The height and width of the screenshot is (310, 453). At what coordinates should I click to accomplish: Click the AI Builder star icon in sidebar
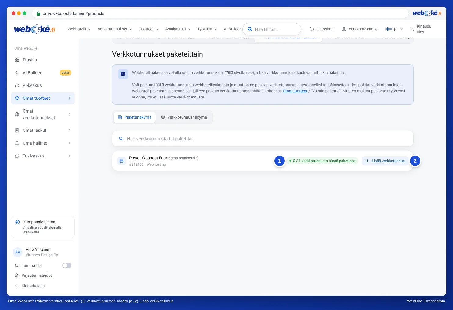point(17,73)
